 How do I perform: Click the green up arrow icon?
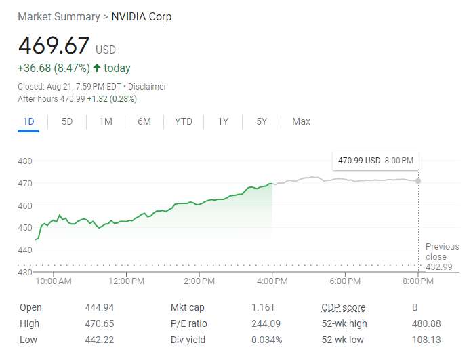coord(97,68)
